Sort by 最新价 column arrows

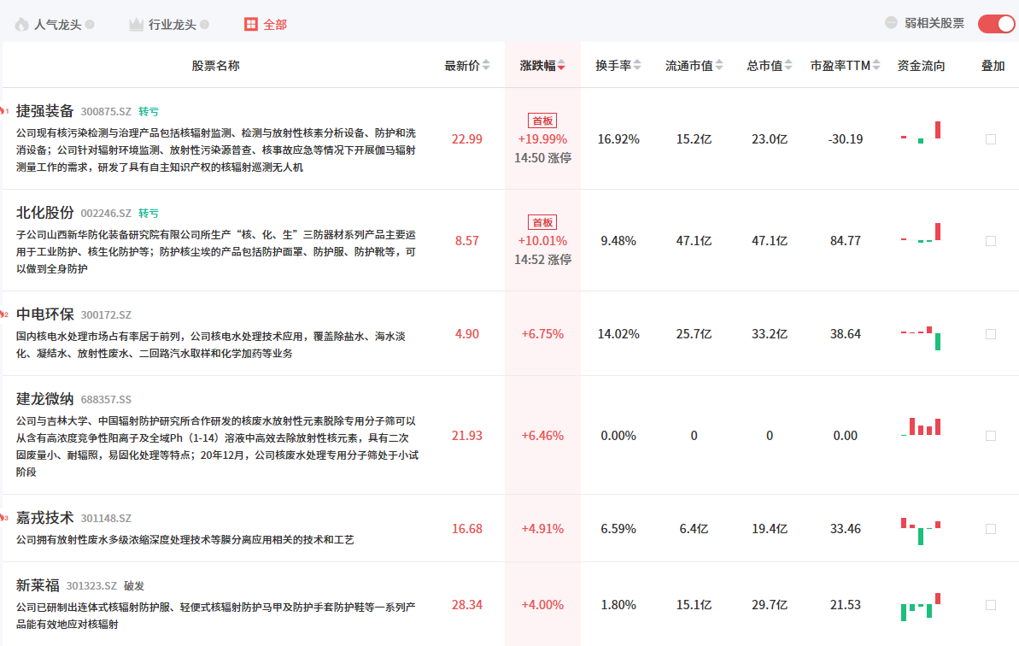(x=486, y=65)
